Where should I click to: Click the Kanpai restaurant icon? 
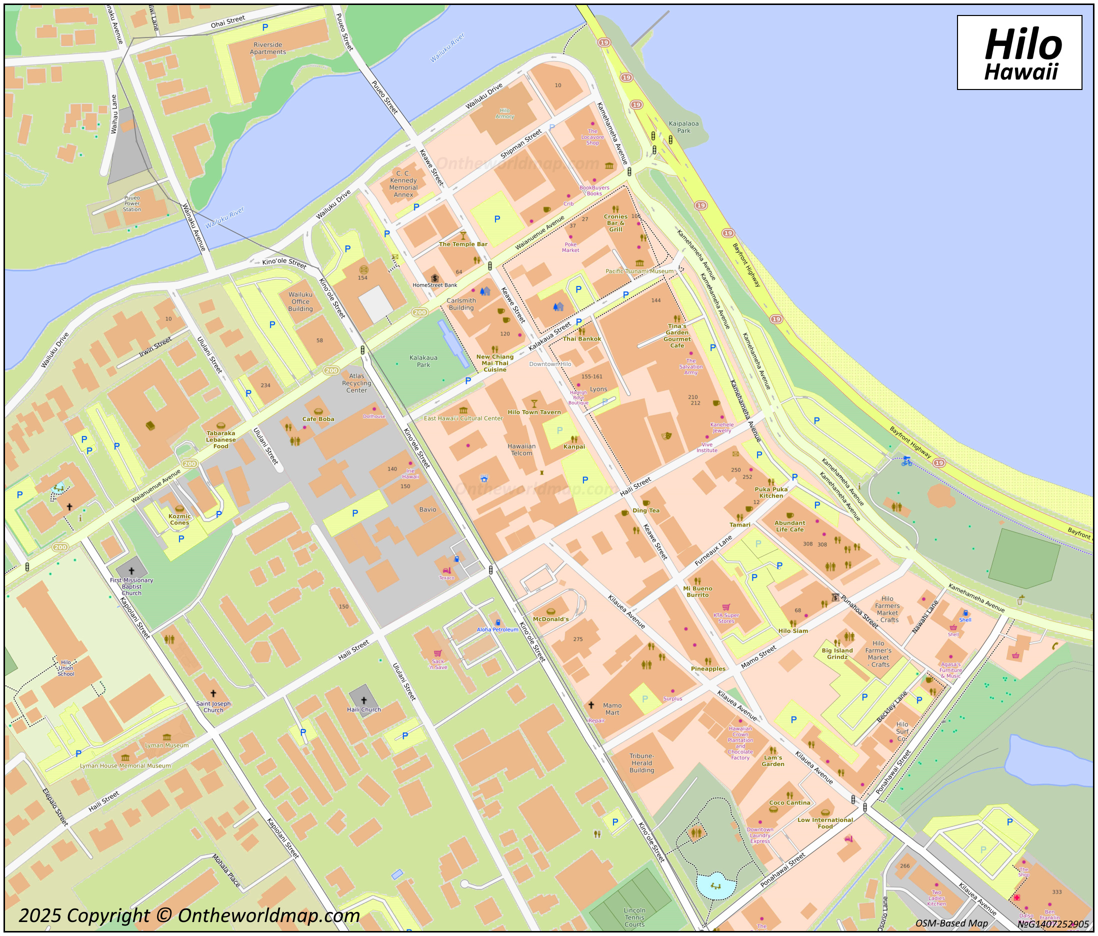tap(574, 439)
